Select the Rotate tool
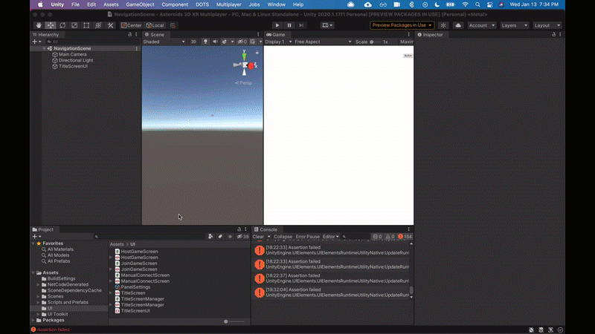 tap(62, 25)
